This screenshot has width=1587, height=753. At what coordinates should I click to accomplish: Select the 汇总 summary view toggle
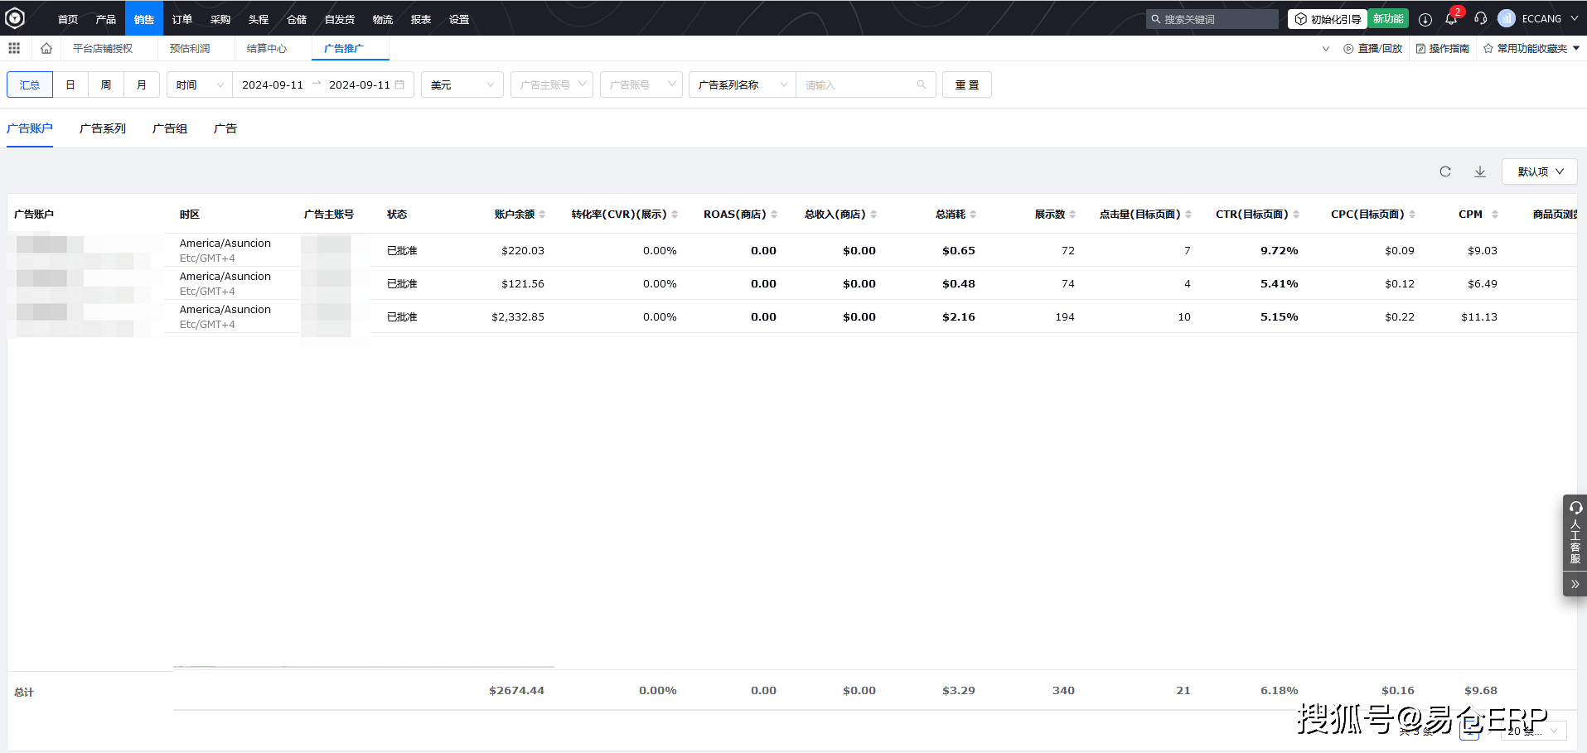(x=30, y=84)
